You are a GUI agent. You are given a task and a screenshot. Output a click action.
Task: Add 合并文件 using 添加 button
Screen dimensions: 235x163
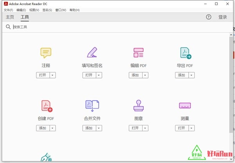coord(89,128)
